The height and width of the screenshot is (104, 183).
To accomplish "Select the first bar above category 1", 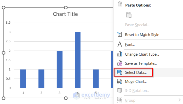I will (23, 79).
